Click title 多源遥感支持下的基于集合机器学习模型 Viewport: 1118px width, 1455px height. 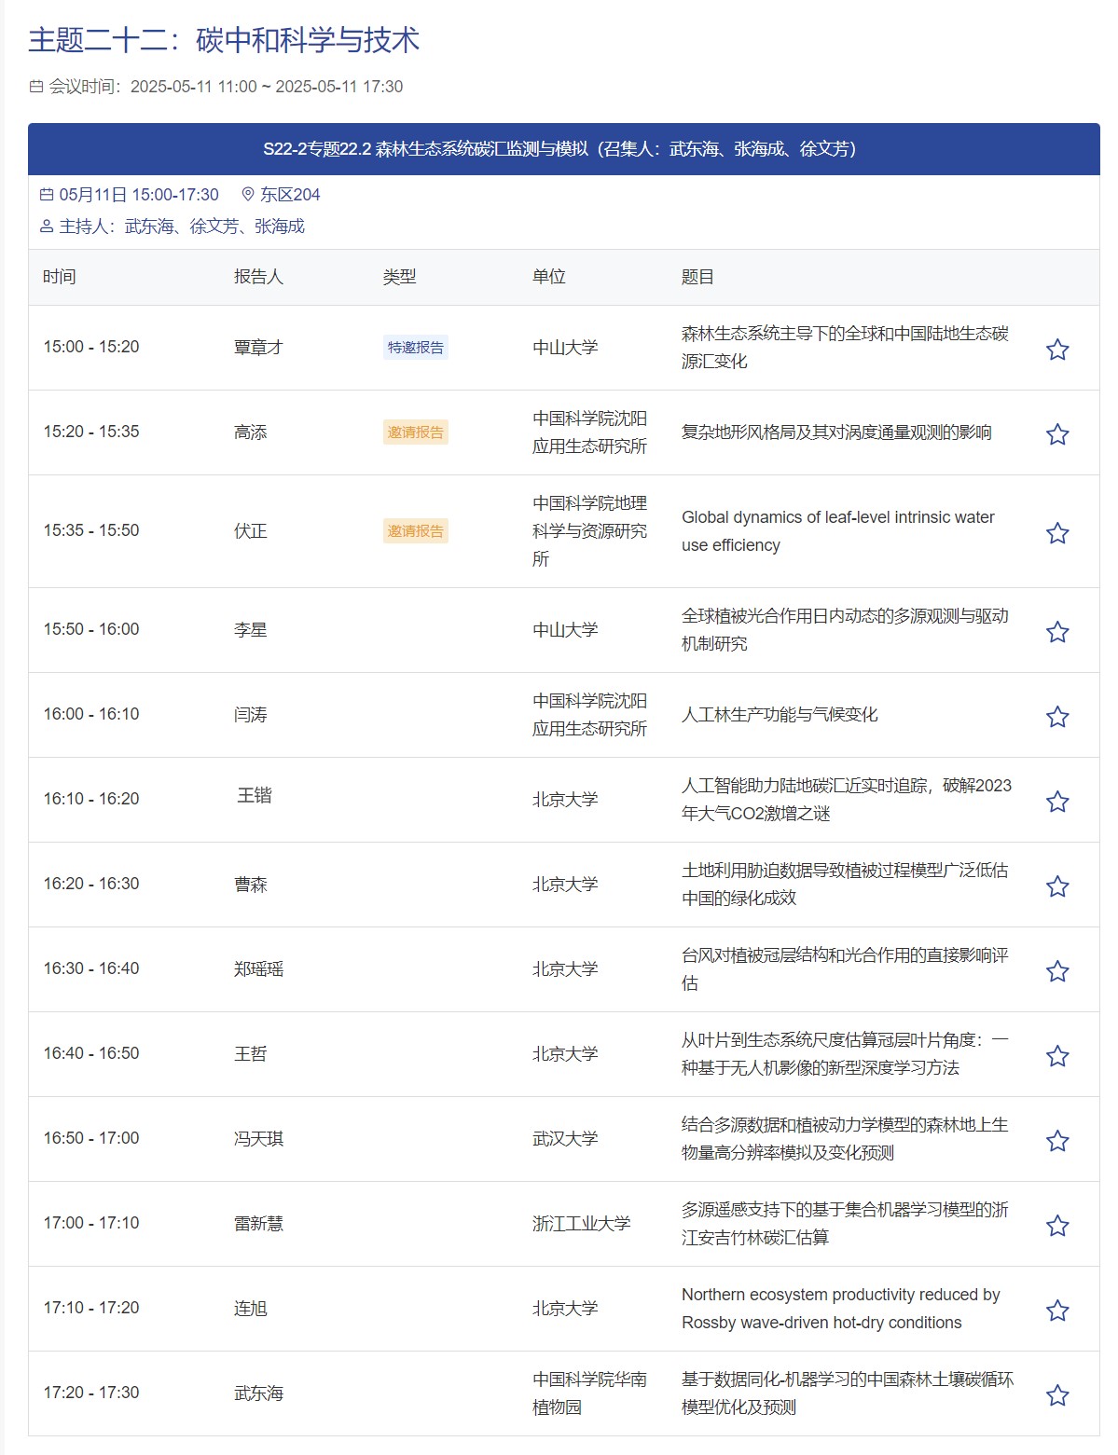point(845,1224)
